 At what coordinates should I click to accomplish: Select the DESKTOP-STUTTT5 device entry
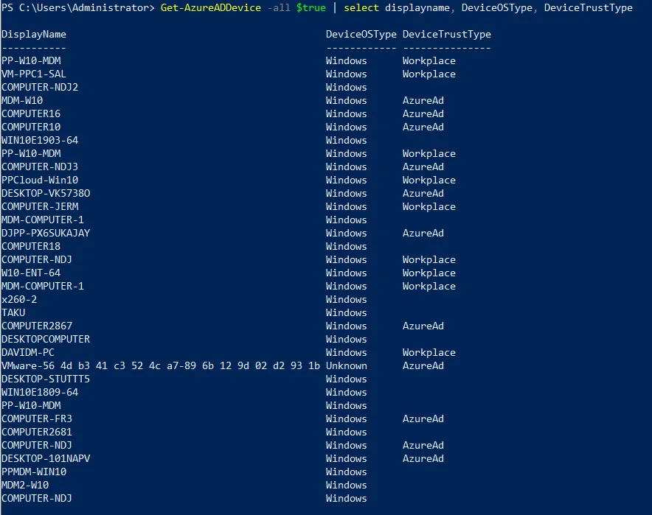(x=46, y=379)
